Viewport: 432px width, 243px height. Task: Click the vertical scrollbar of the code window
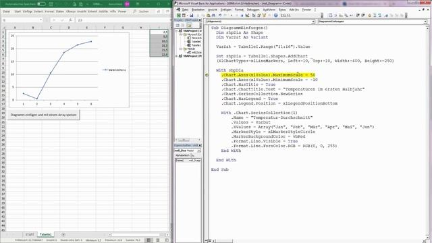(x=427, y=132)
